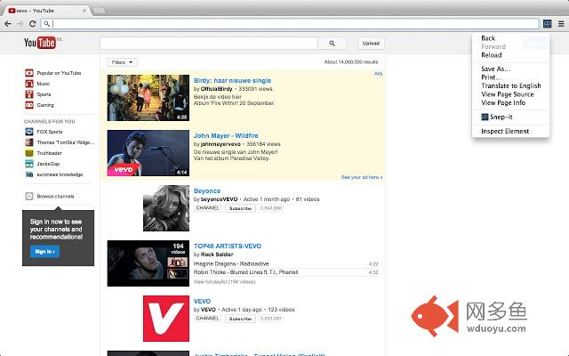Open the Sports sidebar icon
The height and width of the screenshot is (356, 569).
click(29, 94)
